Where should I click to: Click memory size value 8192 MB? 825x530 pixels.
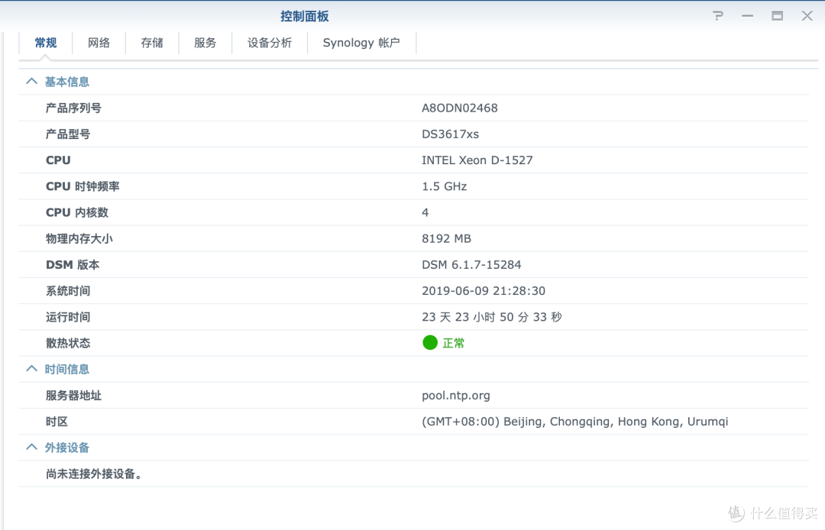click(446, 239)
